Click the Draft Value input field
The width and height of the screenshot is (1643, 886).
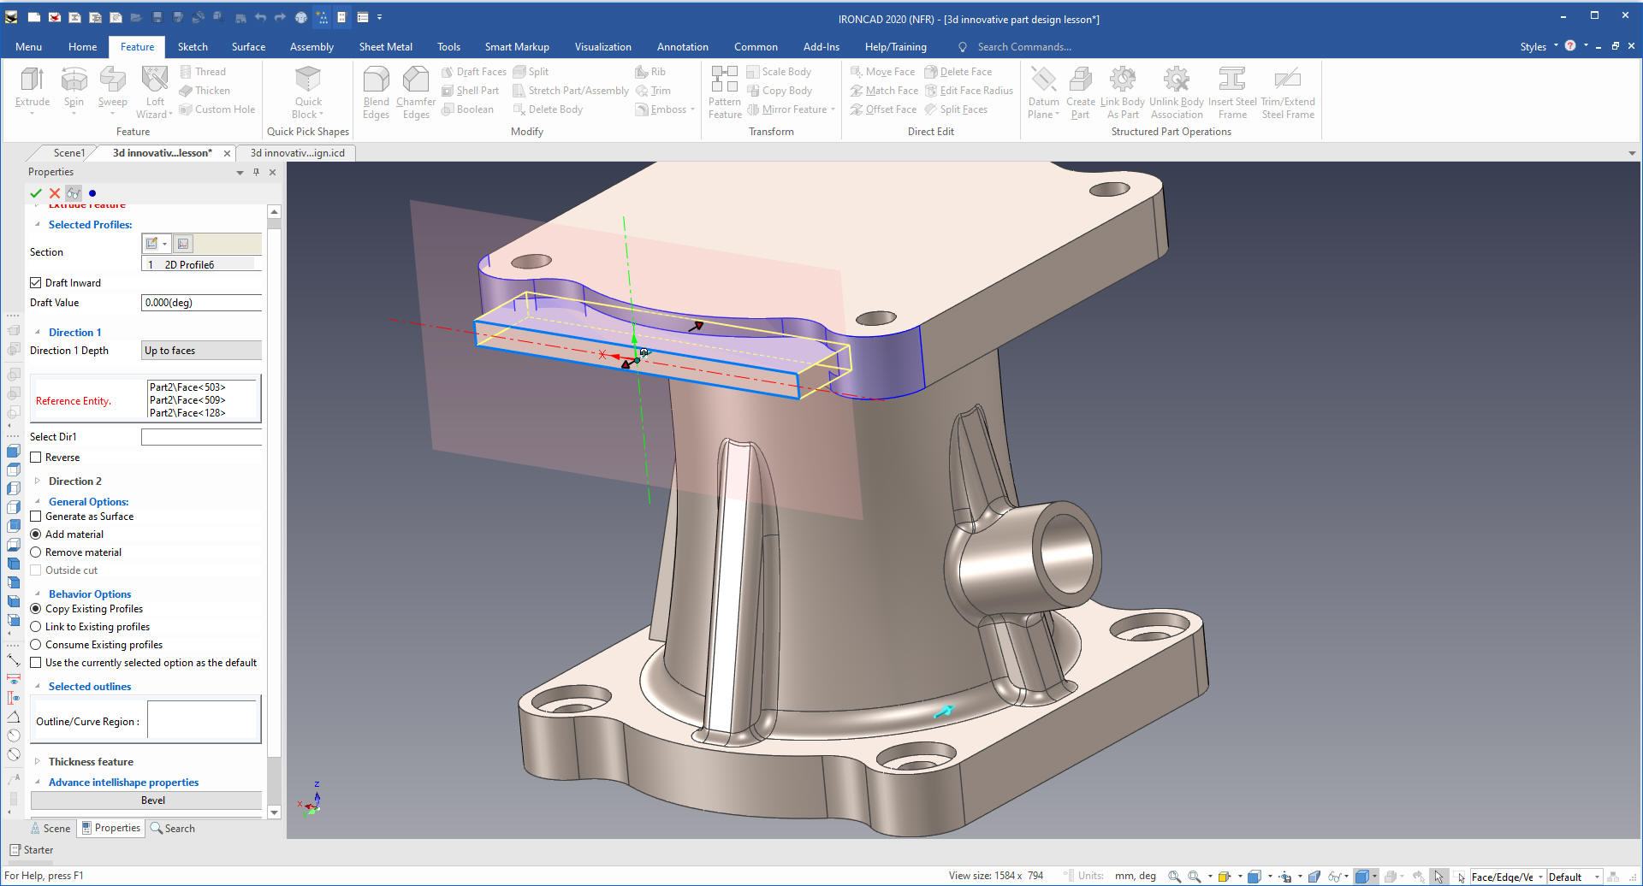pos(201,303)
